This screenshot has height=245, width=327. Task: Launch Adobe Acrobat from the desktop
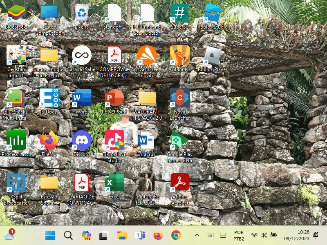pos(180,183)
